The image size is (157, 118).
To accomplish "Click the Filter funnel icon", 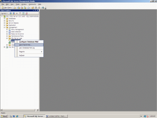I will tap(20, 13).
